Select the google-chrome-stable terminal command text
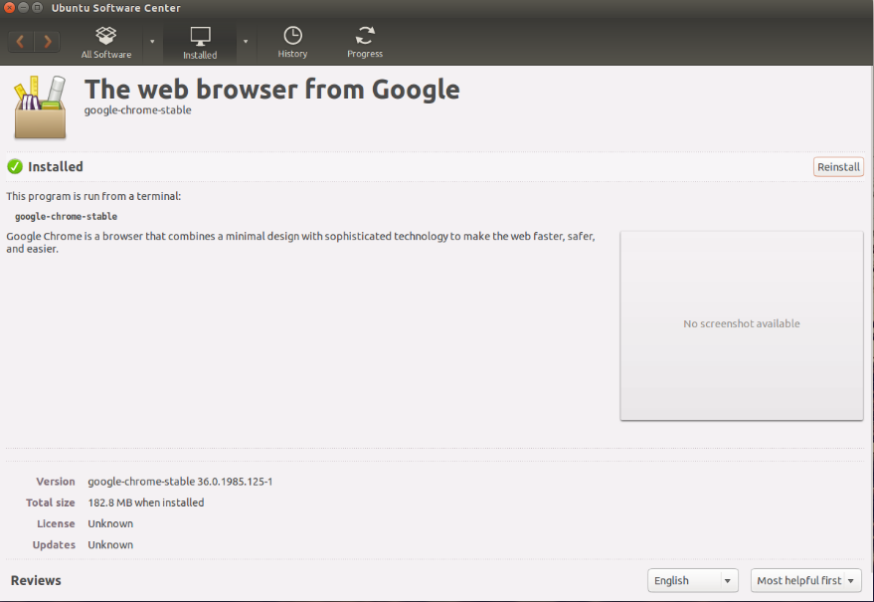The width and height of the screenshot is (874, 602). (66, 217)
